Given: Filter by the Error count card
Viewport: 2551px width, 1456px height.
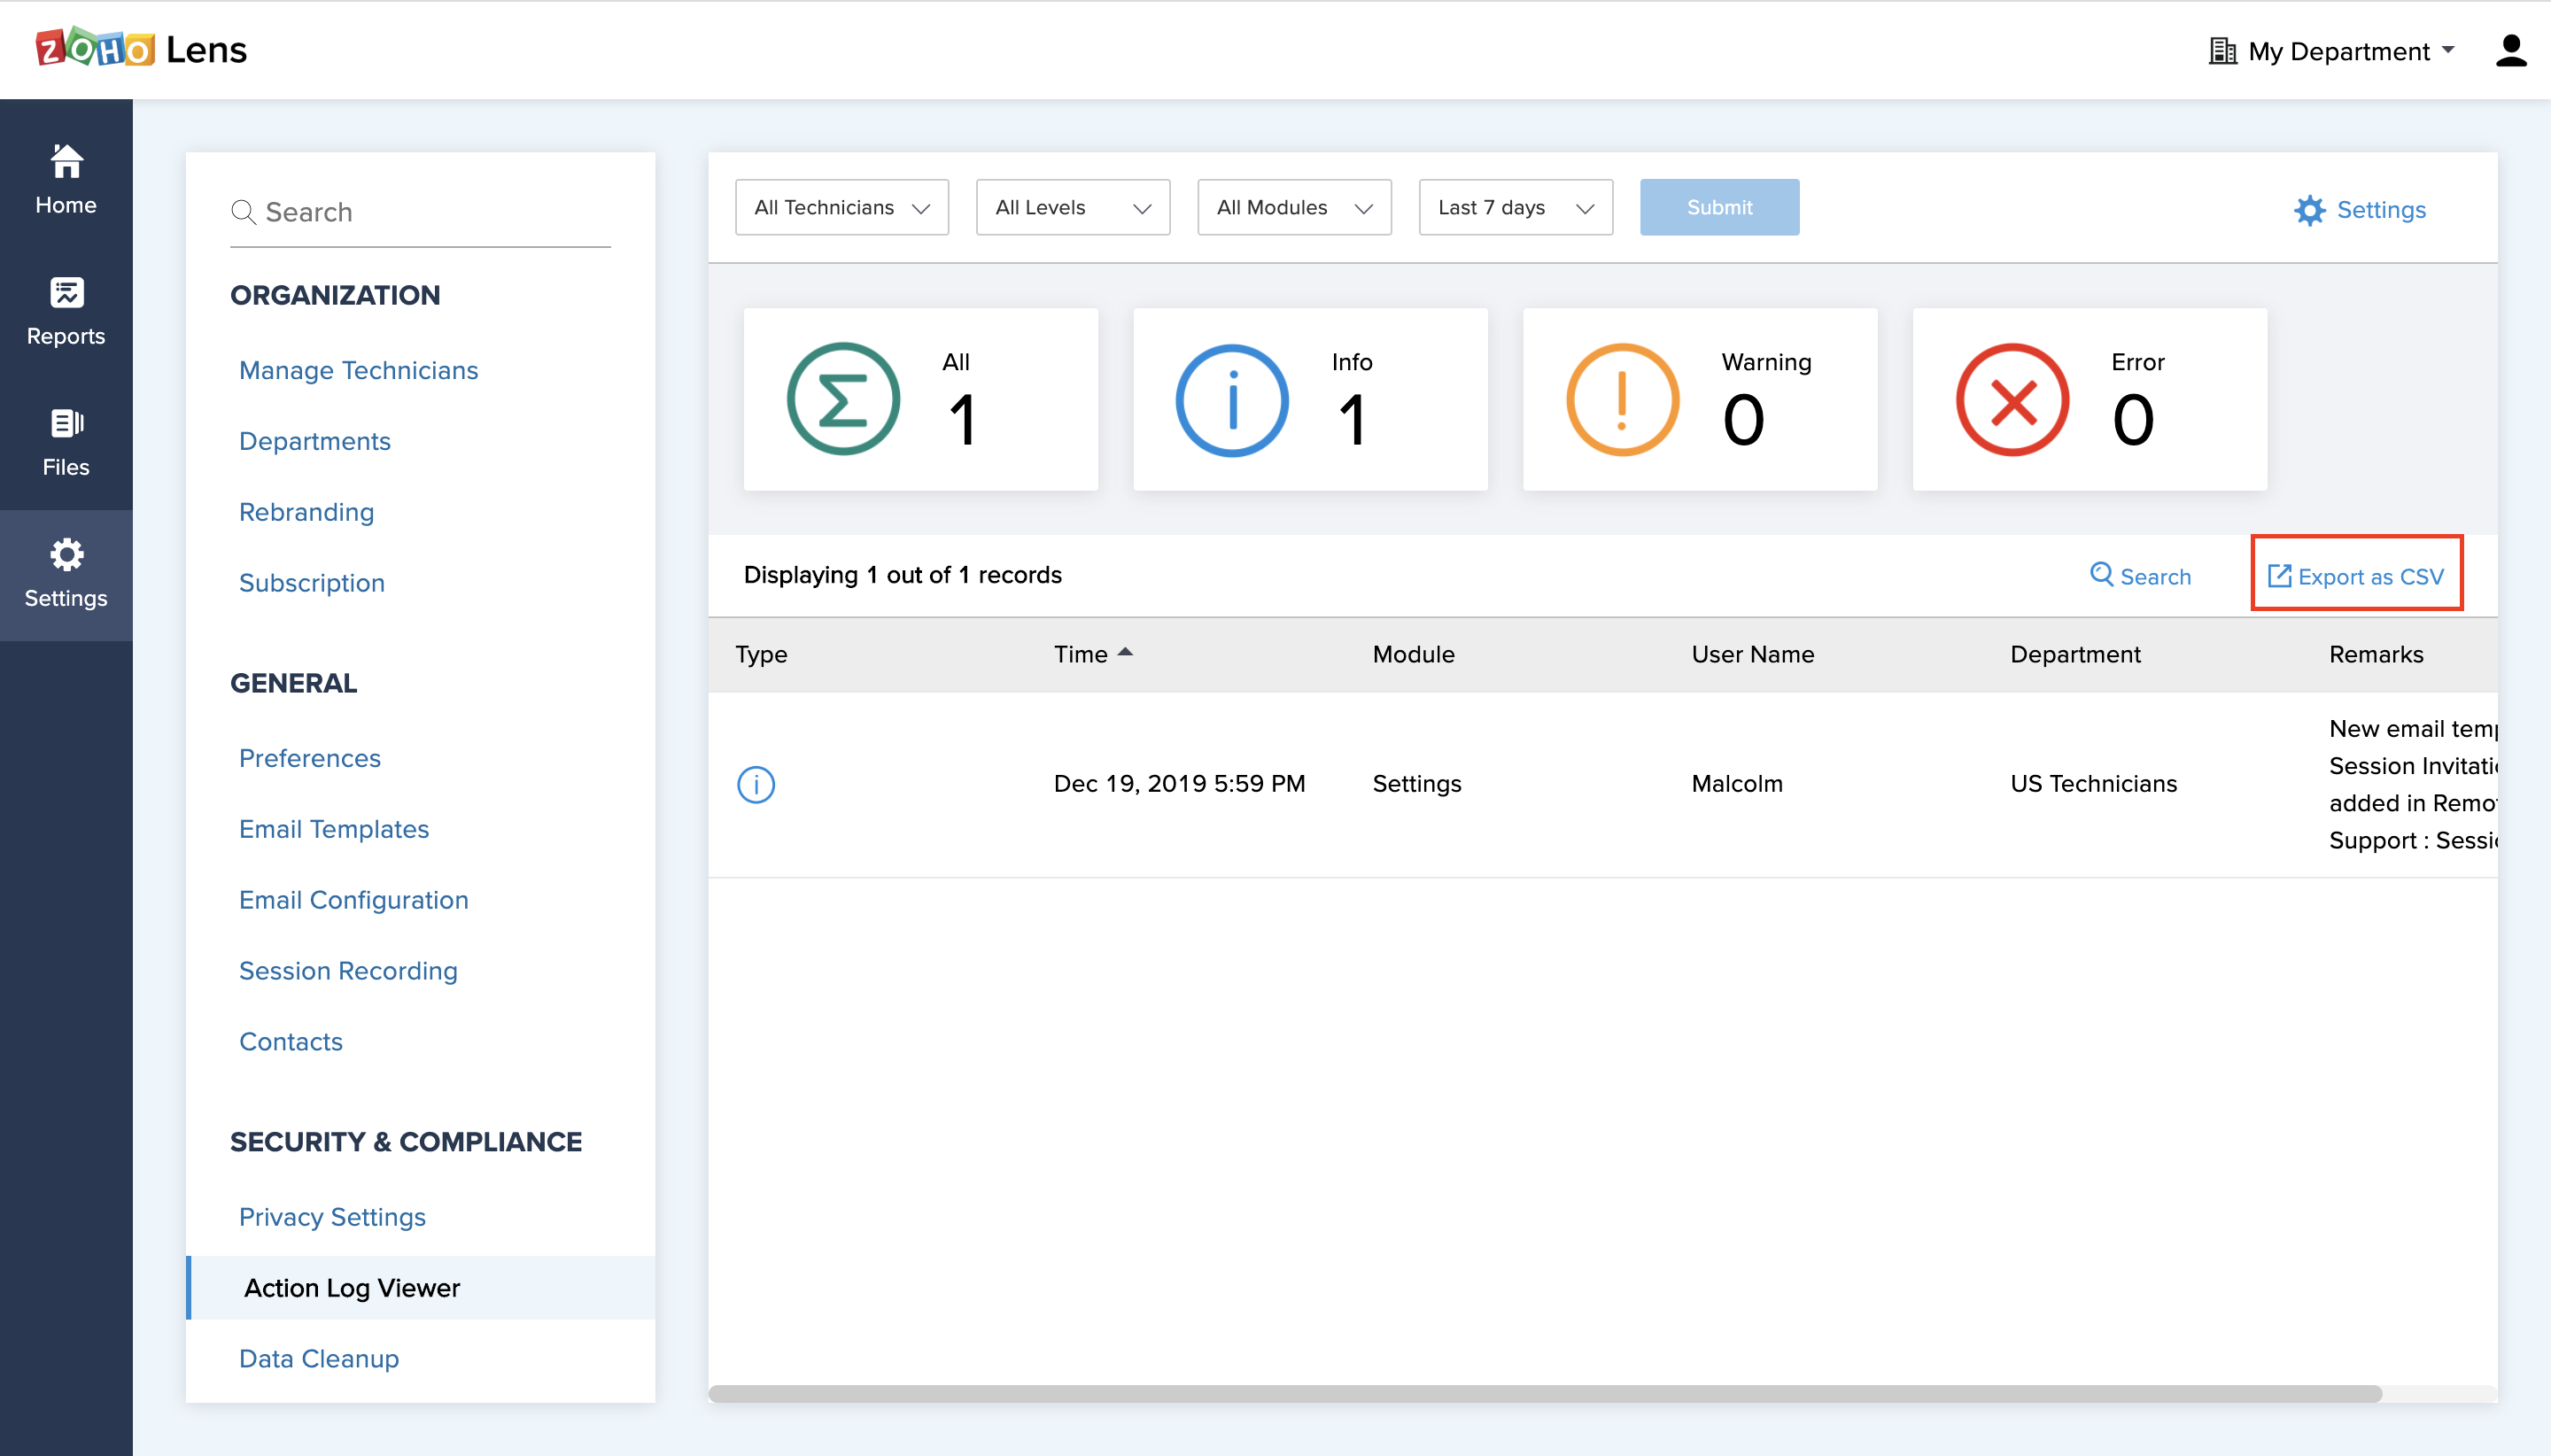Looking at the screenshot, I should pyautogui.click(x=2089, y=400).
